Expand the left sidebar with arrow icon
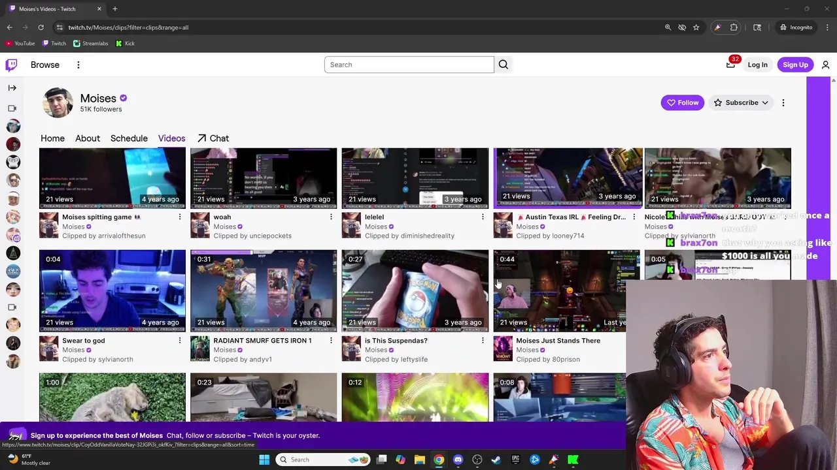Image resolution: width=837 pixels, height=470 pixels. tap(12, 87)
